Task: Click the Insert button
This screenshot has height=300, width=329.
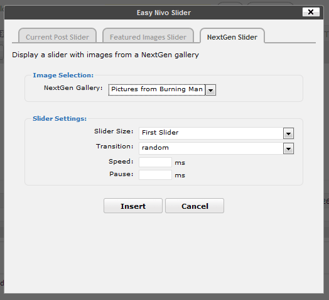Action: [x=133, y=206]
